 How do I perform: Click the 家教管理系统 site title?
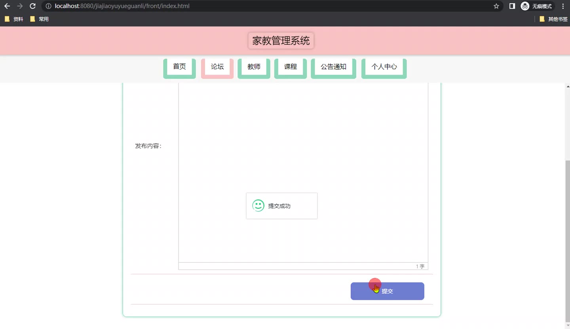point(281,41)
